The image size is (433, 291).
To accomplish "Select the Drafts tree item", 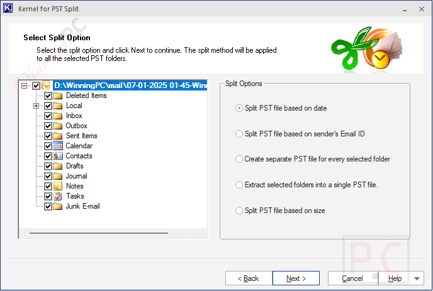I will click(74, 166).
